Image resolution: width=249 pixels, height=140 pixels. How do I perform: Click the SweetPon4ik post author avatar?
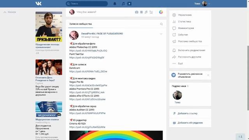pyautogui.click(x=74, y=35)
